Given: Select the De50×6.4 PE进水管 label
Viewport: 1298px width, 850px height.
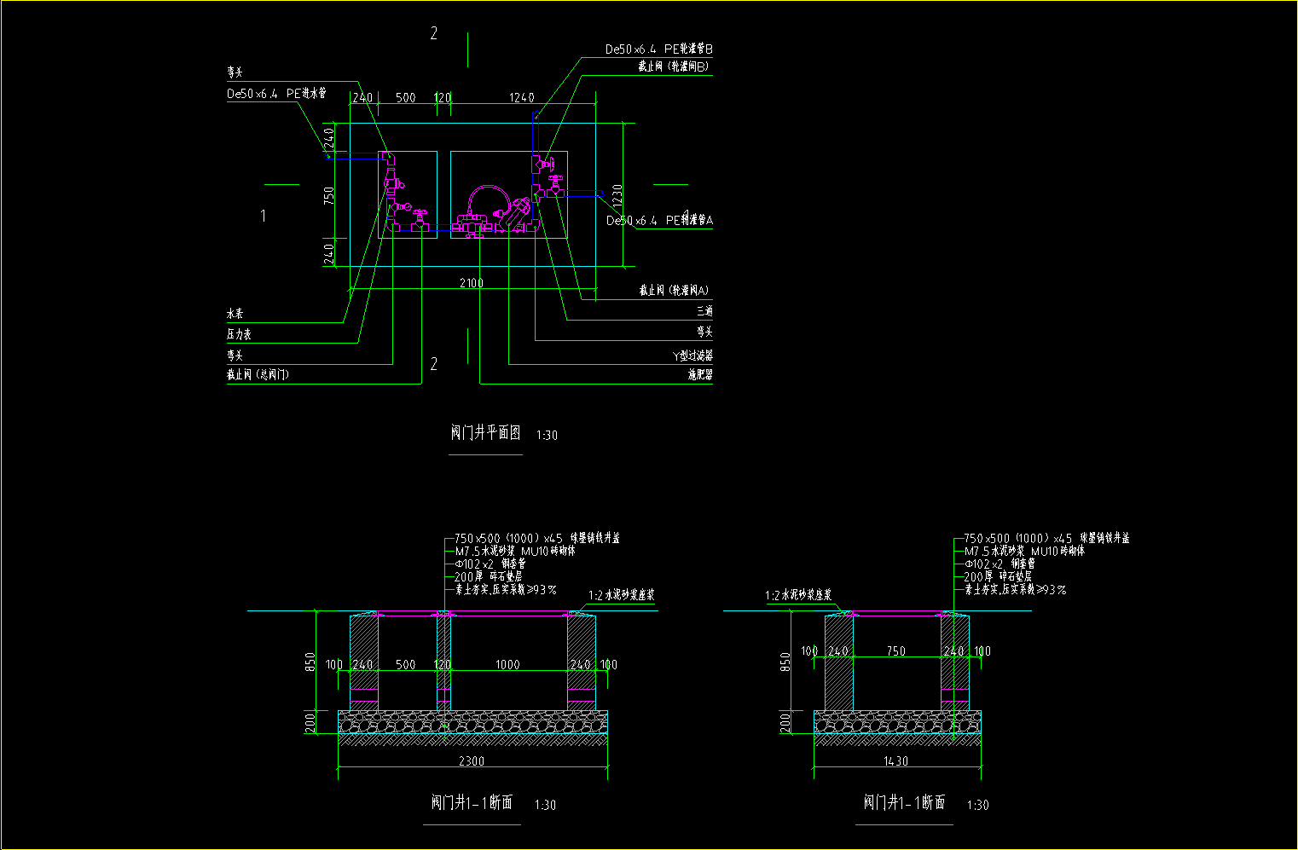Looking at the screenshot, I should click(276, 93).
